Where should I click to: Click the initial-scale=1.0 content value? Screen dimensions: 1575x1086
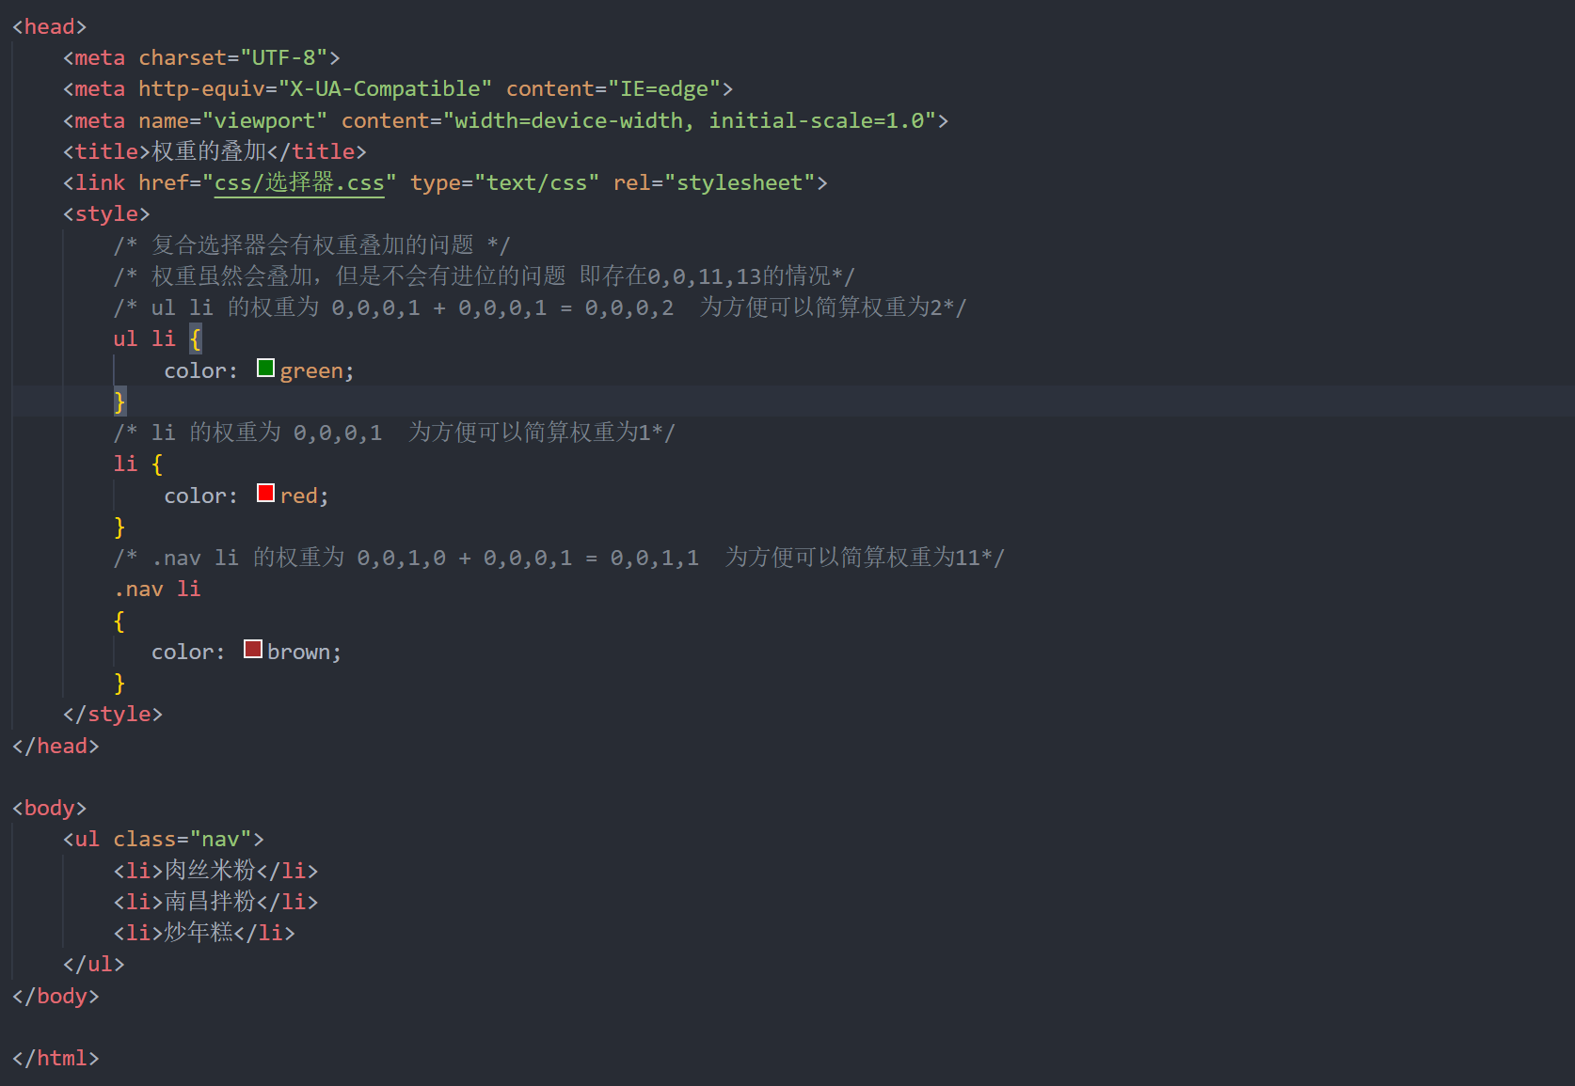(x=816, y=121)
